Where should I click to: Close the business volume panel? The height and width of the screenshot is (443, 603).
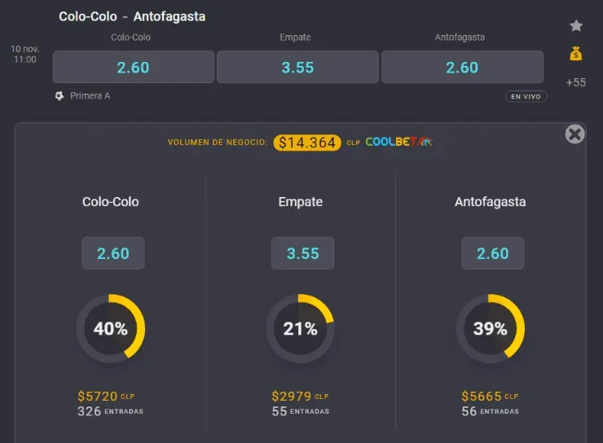click(575, 134)
